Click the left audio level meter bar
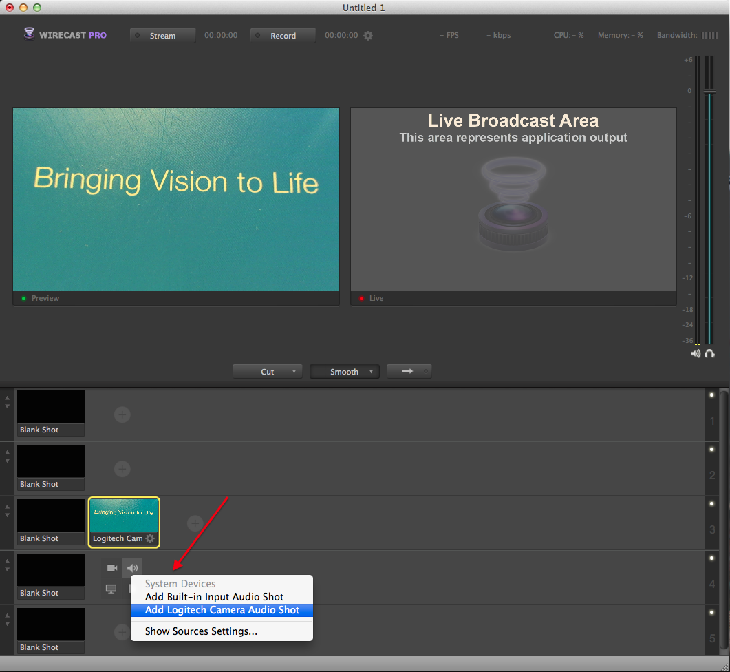730x672 pixels. [697, 200]
